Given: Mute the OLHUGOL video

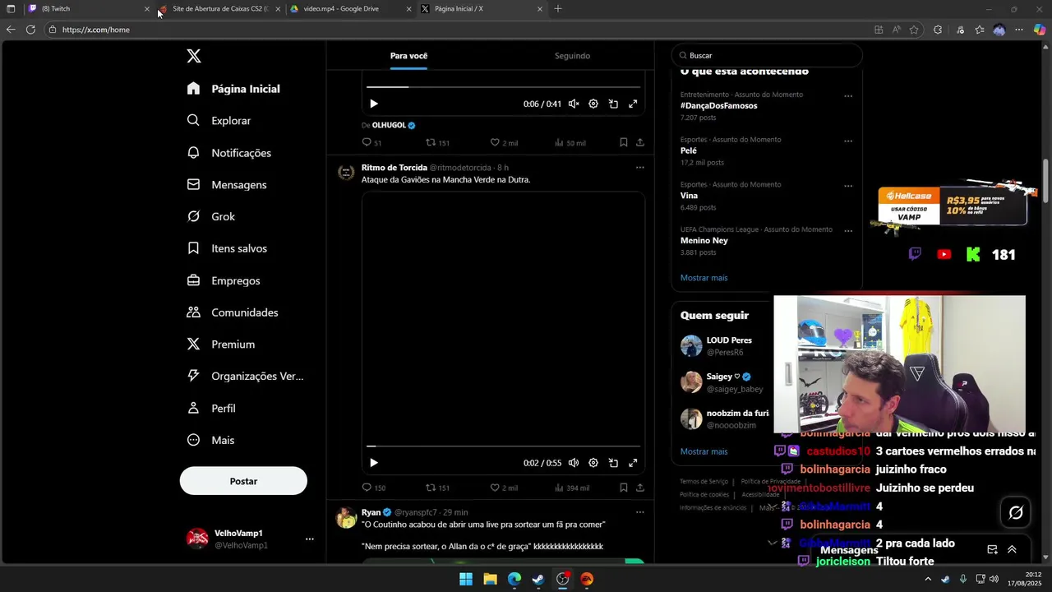Looking at the screenshot, I should click(574, 104).
